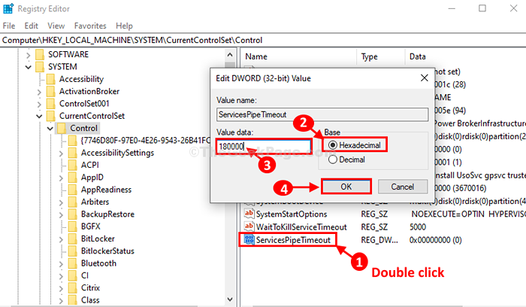The height and width of the screenshot is (307, 526).
Task: Cancel the Edit DWORD dialog
Action: click(x=403, y=187)
